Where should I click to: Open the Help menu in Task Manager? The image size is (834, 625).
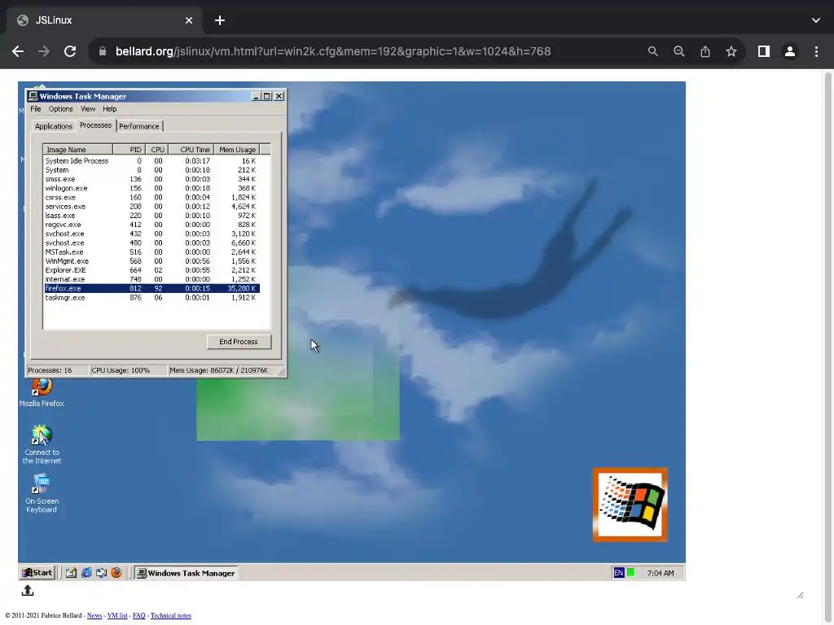pyautogui.click(x=110, y=109)
